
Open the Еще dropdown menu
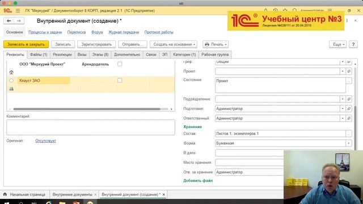tap(338, 44)
